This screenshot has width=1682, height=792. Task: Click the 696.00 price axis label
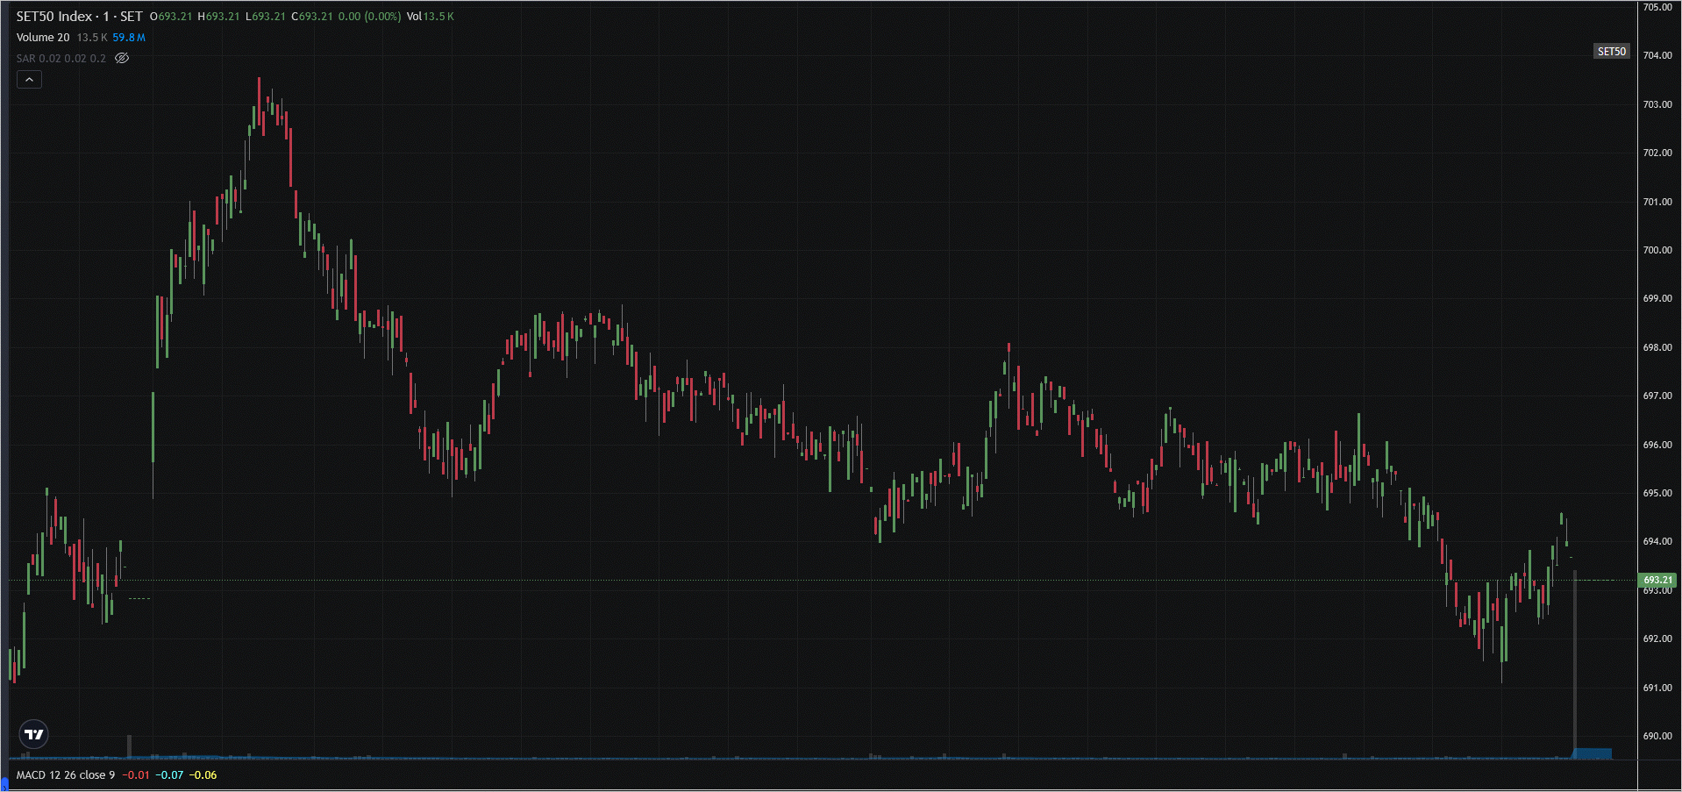pyautogui.click(x=1657, y=445)
